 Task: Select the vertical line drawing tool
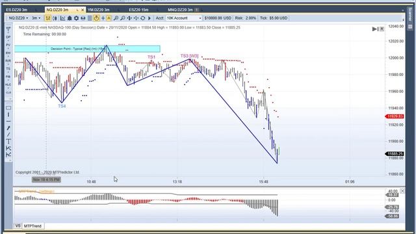8,114
